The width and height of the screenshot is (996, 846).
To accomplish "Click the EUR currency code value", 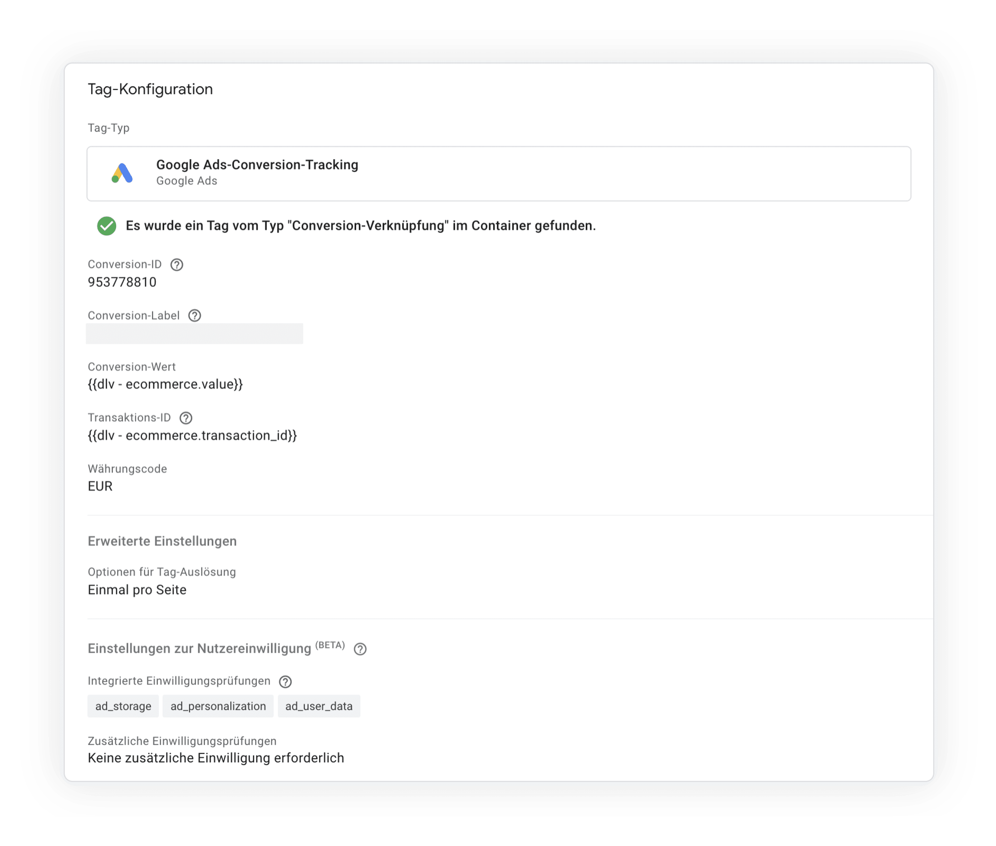I will (x=100, y=486).
